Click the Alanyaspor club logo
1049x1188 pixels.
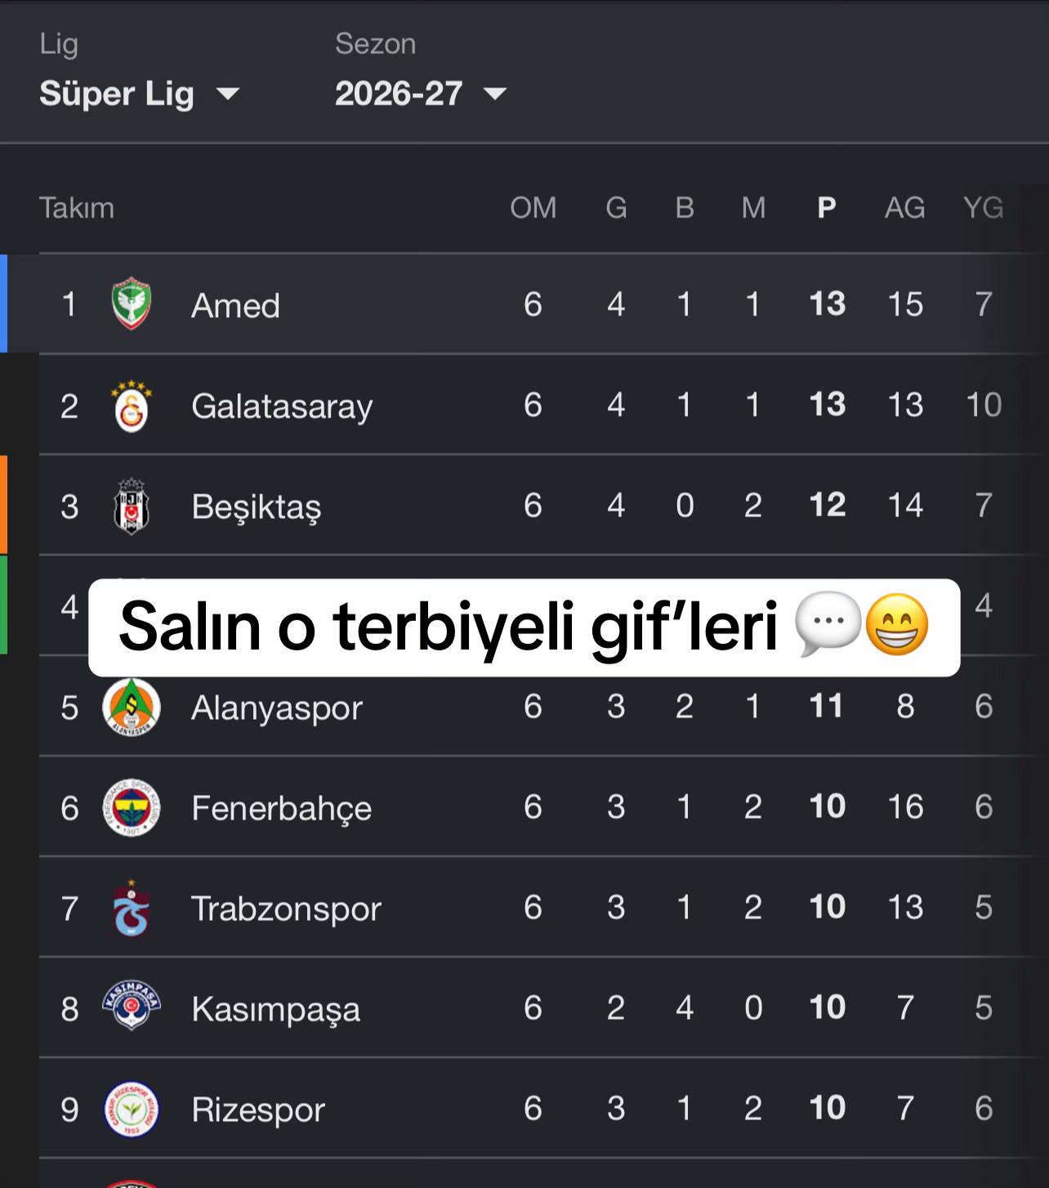point(132,708)
